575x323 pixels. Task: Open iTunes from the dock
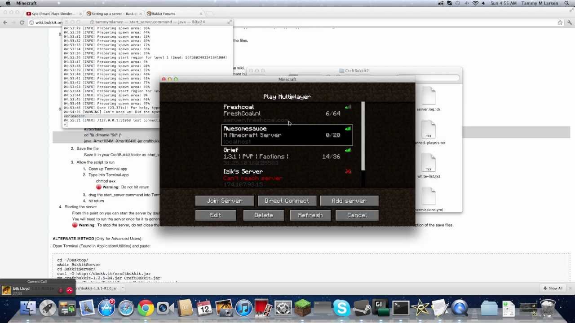pyautogui.click(x=244, y=308)
